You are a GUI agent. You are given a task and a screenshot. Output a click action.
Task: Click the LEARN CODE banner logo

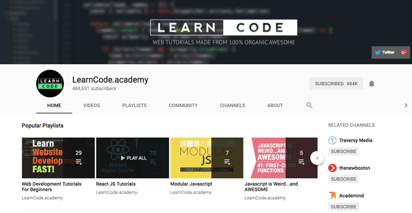click(224, 27)
